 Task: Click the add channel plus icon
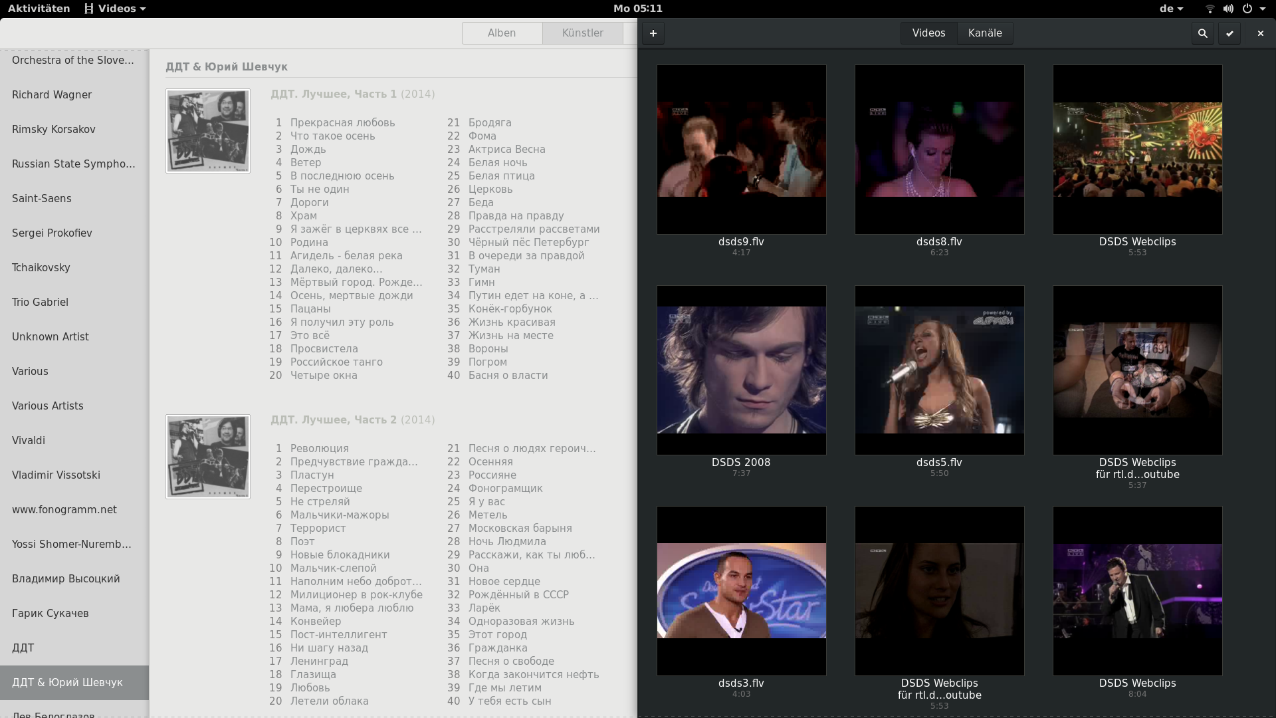click(653, 33)
